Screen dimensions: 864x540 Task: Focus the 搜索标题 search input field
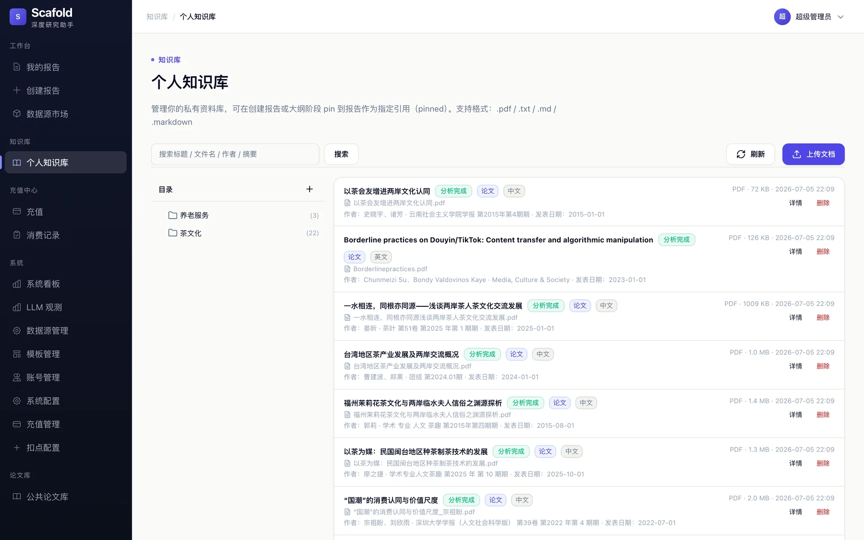point(235,154)
